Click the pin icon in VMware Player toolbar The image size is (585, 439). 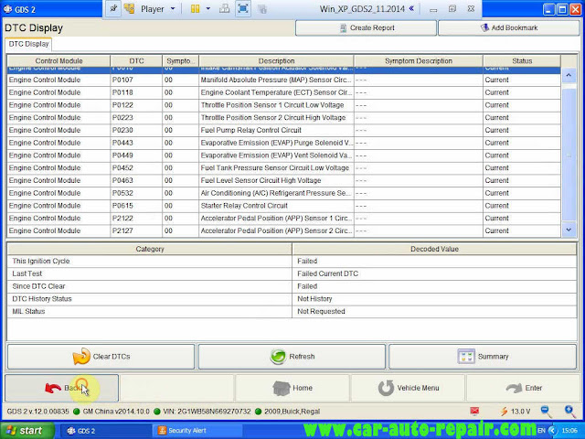[x=113, y=8]
